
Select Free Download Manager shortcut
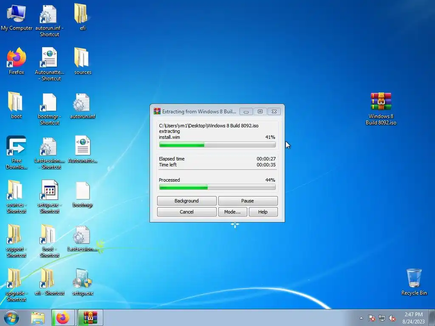pyautogui.click(x=17, y=152)
